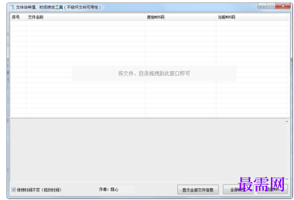
Task: Click the 全部清空 button beside 显示全部文件信息
Action: (x=238, y=189)
